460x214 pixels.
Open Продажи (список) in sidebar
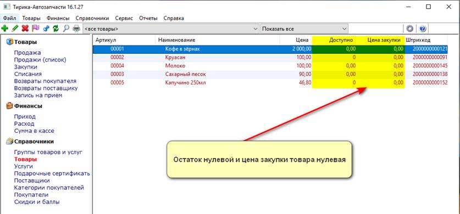[40, 60]
